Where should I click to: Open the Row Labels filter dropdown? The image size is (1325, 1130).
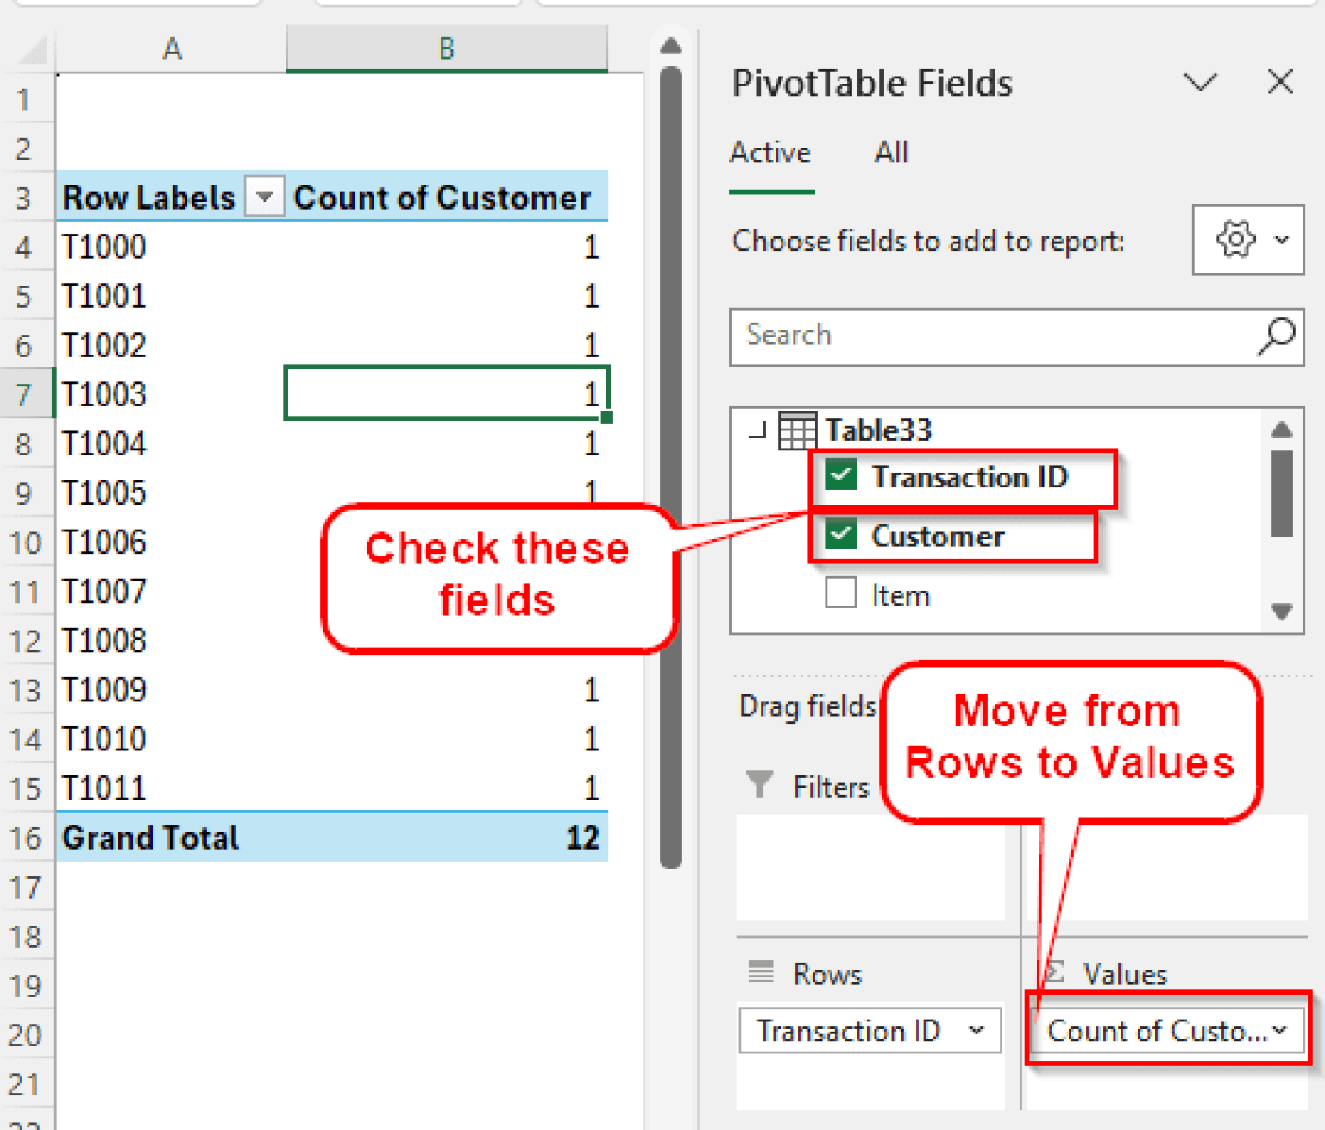tap(264, 196)
